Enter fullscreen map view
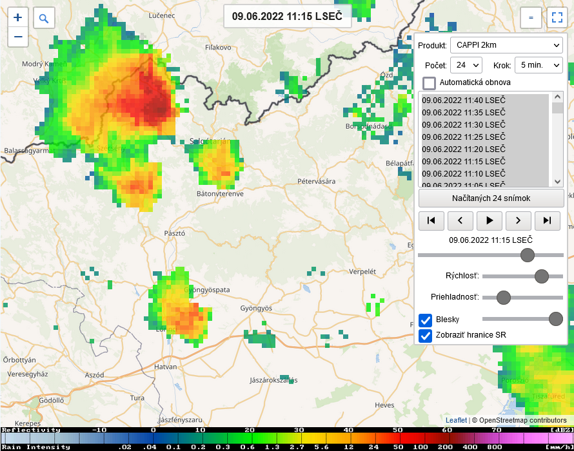Viewport: 574px width, 451px height. 555,18
